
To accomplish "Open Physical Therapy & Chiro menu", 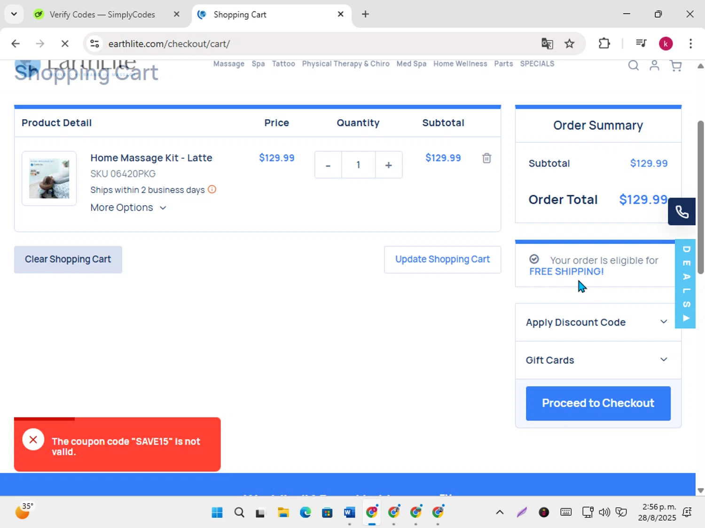I will pos(345,64).
